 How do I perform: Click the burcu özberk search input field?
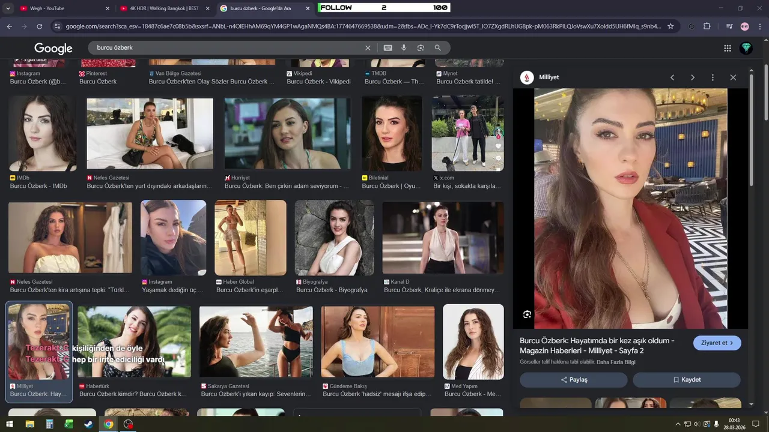tap(228, 48)
